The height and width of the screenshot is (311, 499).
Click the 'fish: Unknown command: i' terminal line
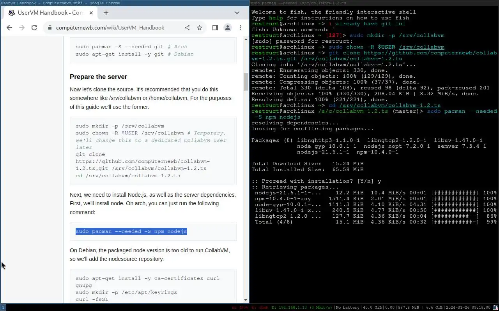tap(293, 30)
